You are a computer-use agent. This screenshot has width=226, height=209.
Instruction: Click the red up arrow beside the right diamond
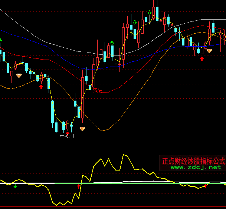(202, 58)
